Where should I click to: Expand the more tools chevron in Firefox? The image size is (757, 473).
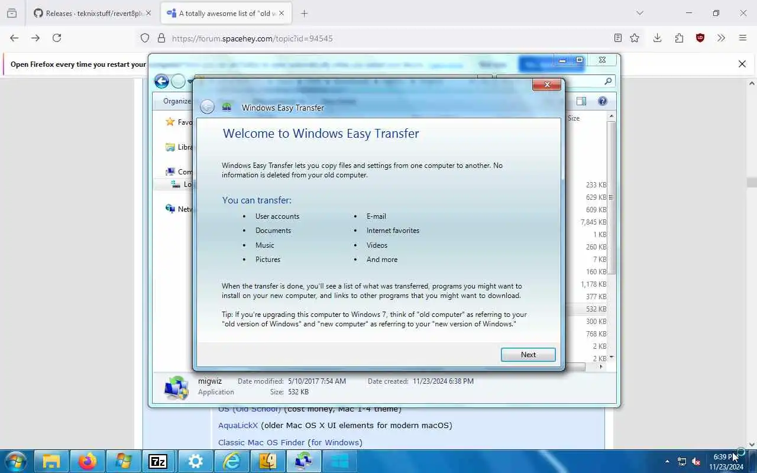[721, 38]
